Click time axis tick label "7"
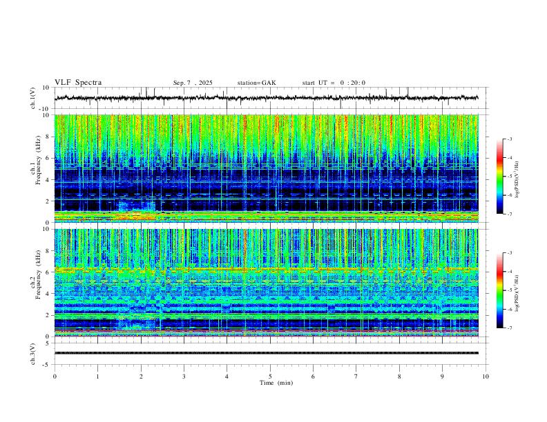This screenshot has width=547, height=422. pos(356,376)
